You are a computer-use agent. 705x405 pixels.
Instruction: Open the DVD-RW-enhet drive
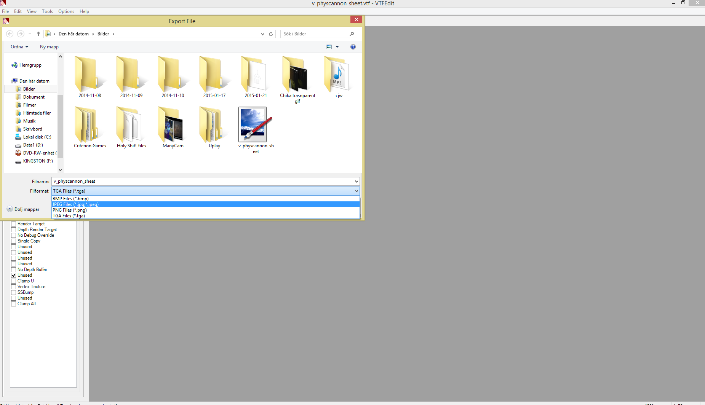click(x=36, y=153)
